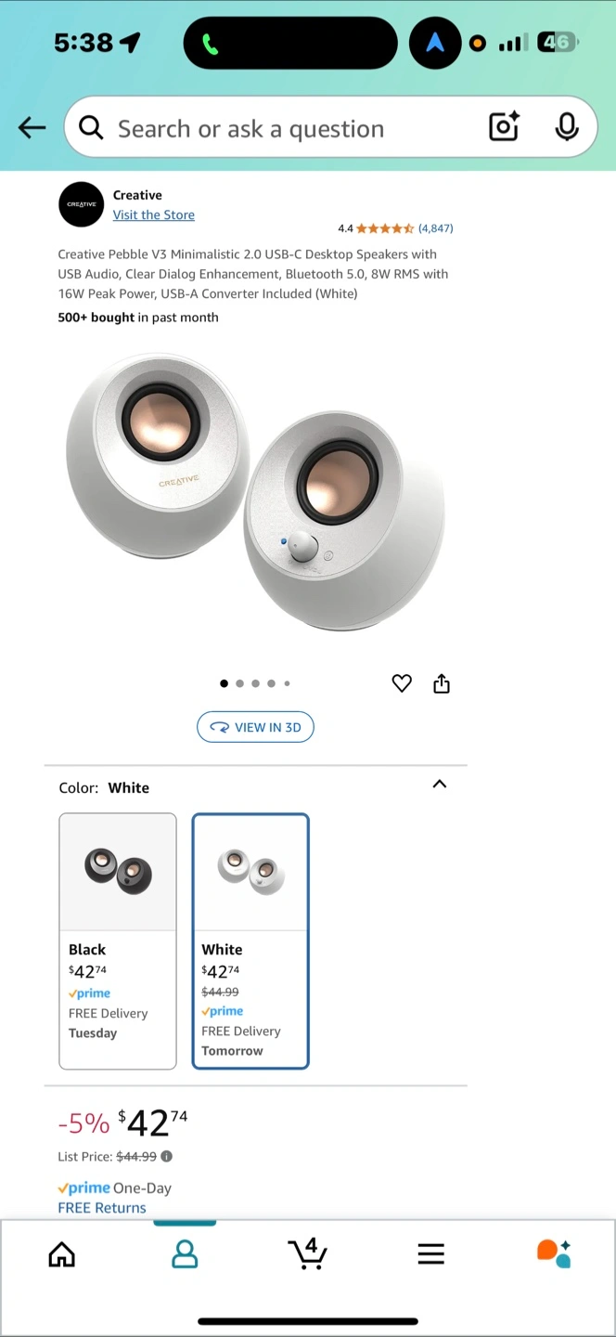Open the shopping cart icon

tap(307, 1253)
